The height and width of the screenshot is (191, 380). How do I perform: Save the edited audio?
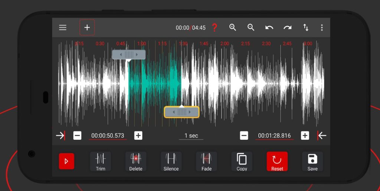pos(312,161)
